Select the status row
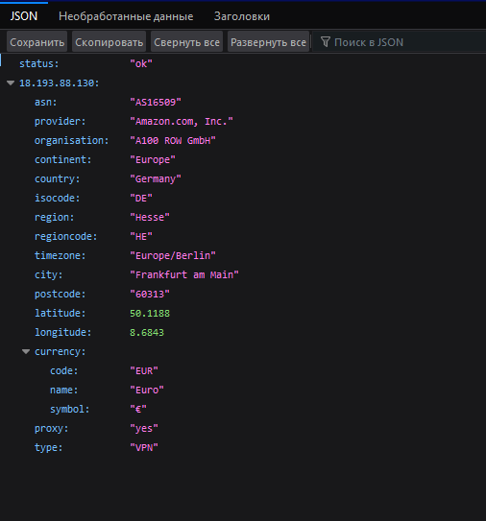The height and width of the screenshot is (521, 486). pos(243,63)
